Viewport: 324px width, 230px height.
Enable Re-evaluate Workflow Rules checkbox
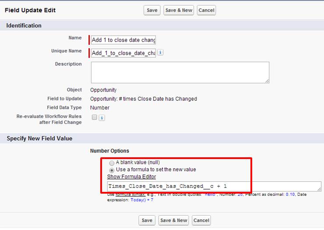click(x=94, y=117)
